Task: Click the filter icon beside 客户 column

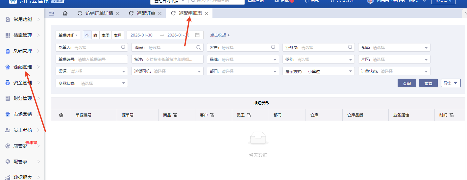Action: [x=212, y=115]
